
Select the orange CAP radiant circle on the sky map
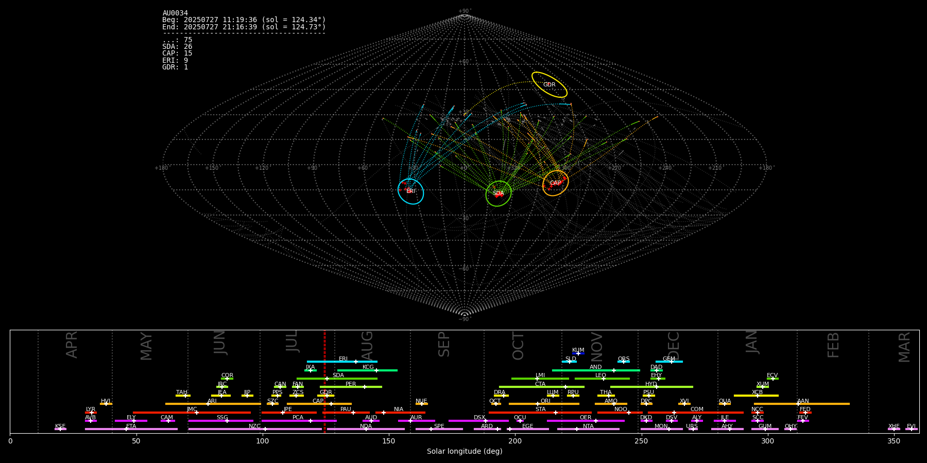[x=555, y=183]
